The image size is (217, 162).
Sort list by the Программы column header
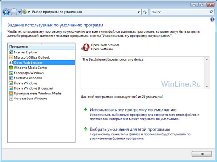(x=41, y=46)
